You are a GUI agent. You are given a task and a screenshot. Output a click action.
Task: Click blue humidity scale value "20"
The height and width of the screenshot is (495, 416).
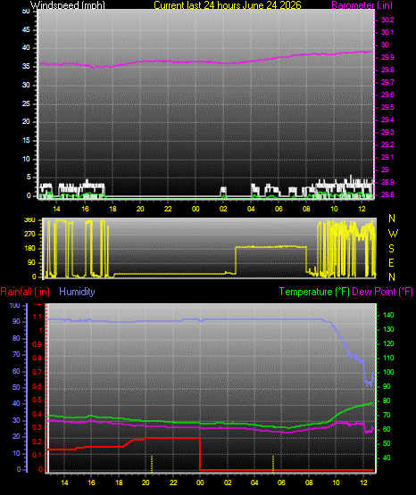coord(16,437)
